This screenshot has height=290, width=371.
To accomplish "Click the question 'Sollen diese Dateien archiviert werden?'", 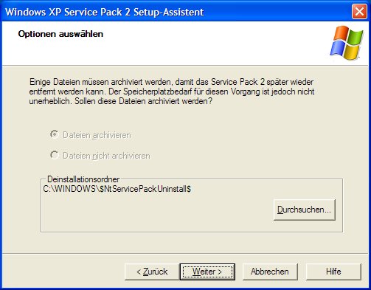I will [143, 101].
